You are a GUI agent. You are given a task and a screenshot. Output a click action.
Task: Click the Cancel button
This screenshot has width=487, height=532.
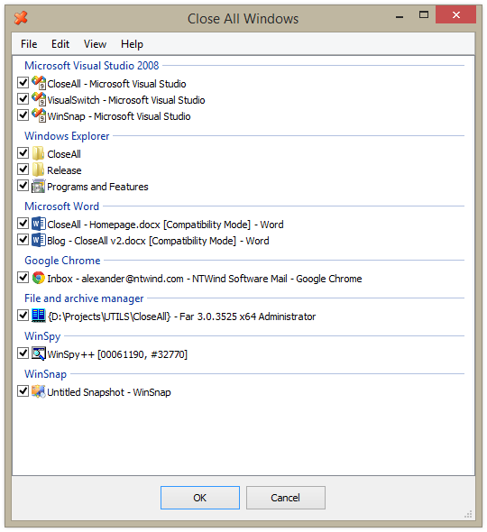pyautogui.click(x=285, y=498)
